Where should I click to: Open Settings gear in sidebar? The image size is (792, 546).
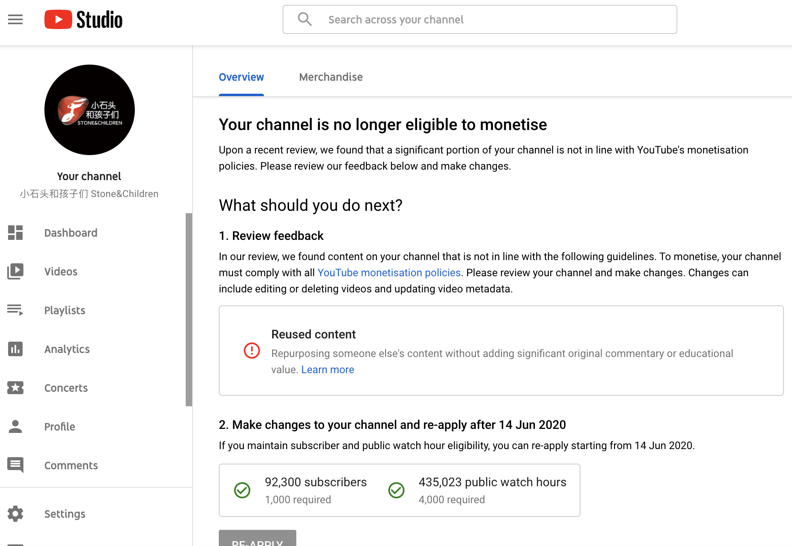(15, 514)
